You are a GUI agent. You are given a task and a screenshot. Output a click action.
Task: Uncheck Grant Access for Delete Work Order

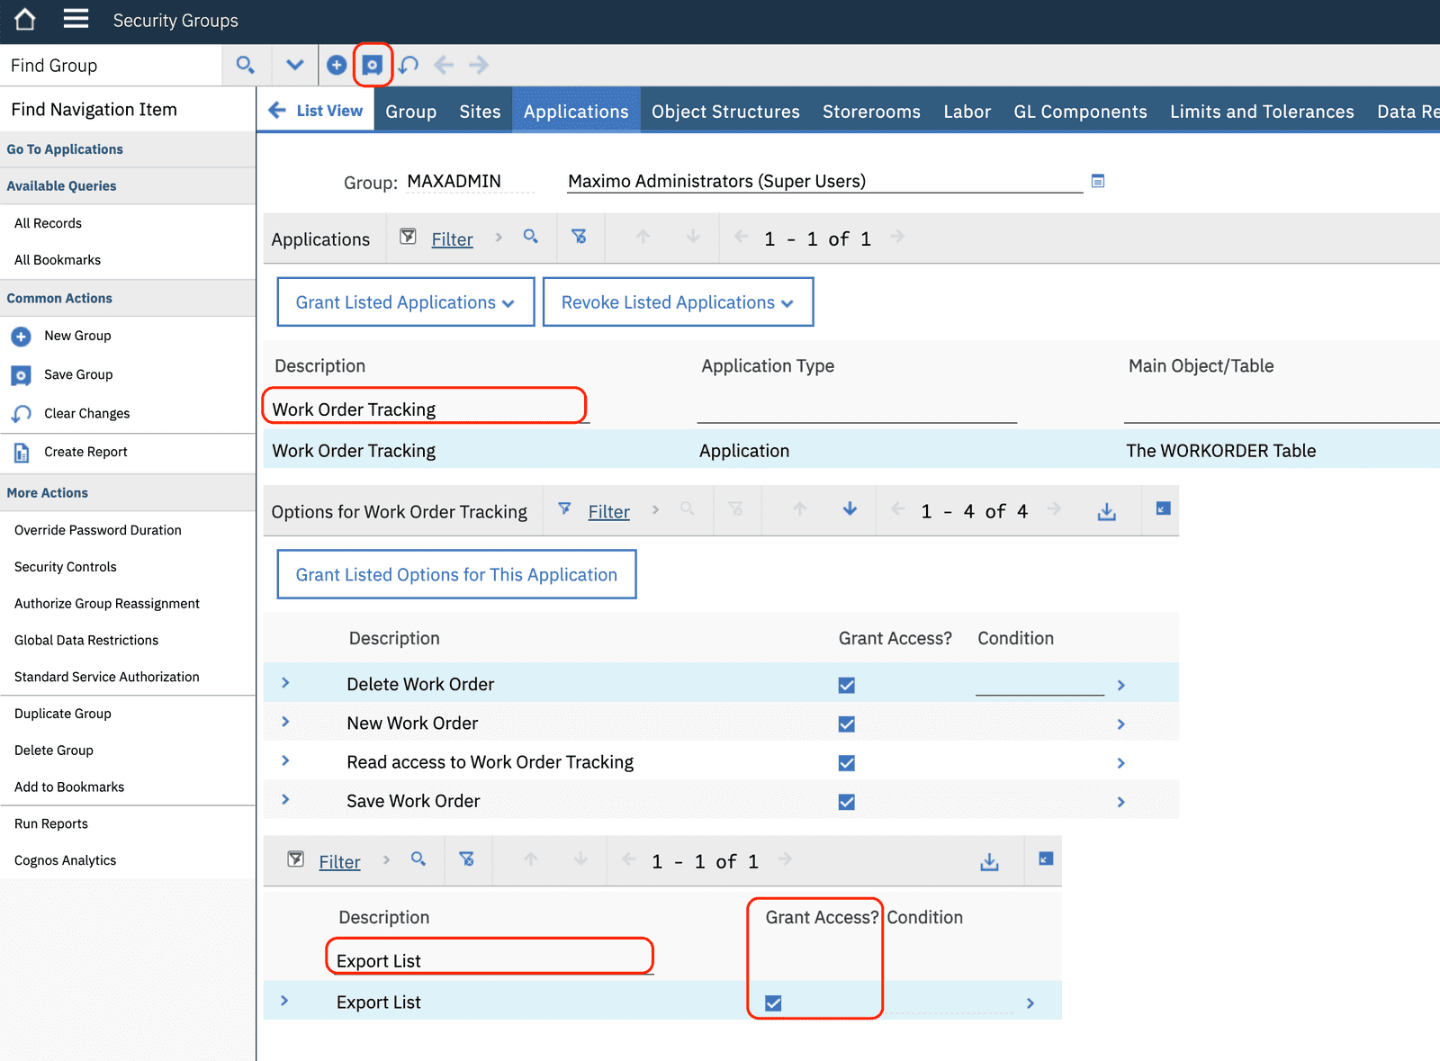(x=846, y=685)
